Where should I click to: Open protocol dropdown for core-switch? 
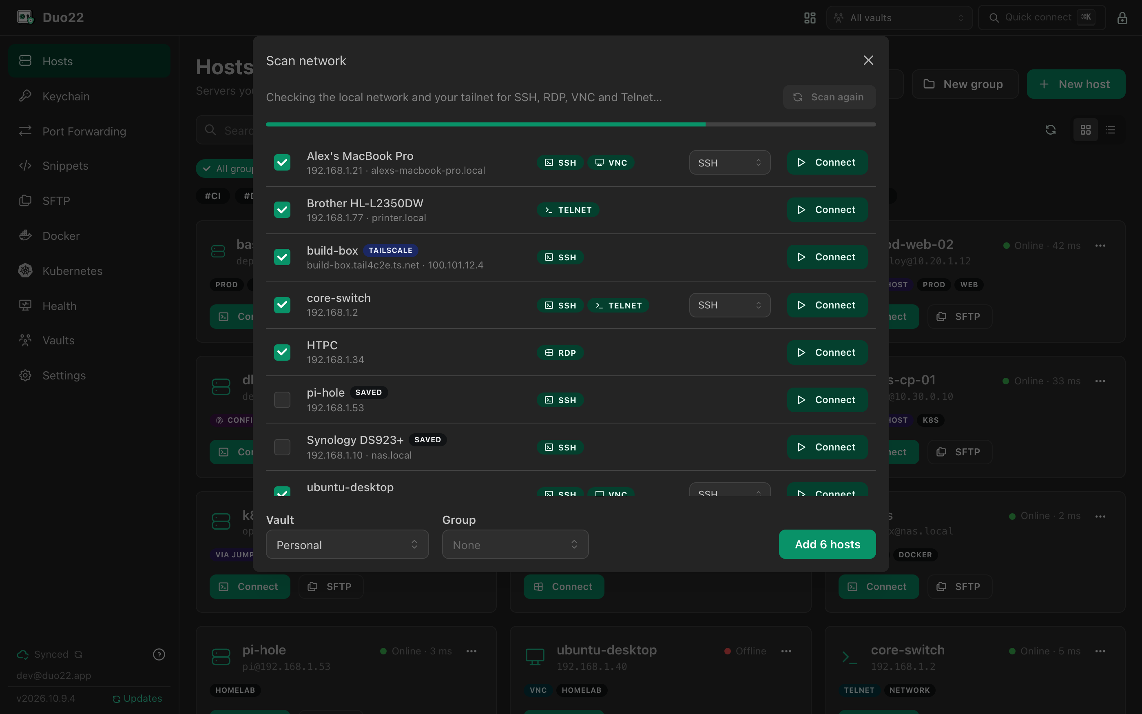pyautogui.click(x=730, y=305)
